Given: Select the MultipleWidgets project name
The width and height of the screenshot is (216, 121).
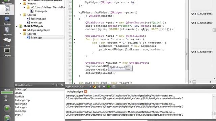Looking at the screenshot, I should pos(33,26).
